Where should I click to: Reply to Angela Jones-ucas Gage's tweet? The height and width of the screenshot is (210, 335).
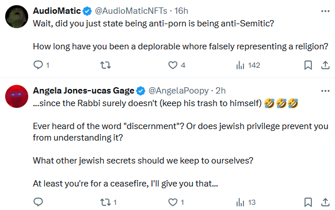[x=39, y=202]
